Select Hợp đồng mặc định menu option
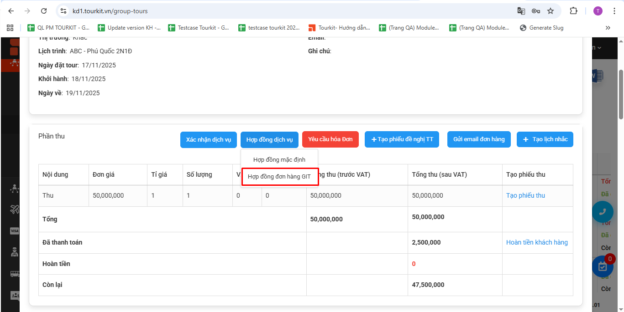Image resolution: width=624 pixels, height=312 pixels. tap(279, 159)
